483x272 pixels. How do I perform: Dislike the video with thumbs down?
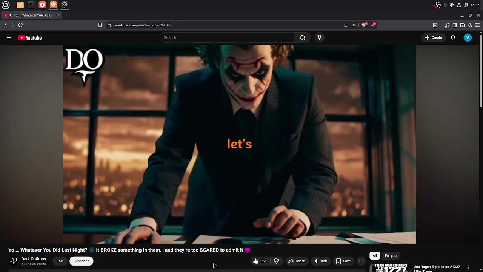click(x=277, y=261)
